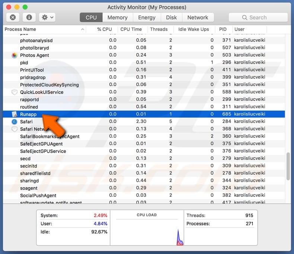Sort by User column header

[x=249, y=29]
